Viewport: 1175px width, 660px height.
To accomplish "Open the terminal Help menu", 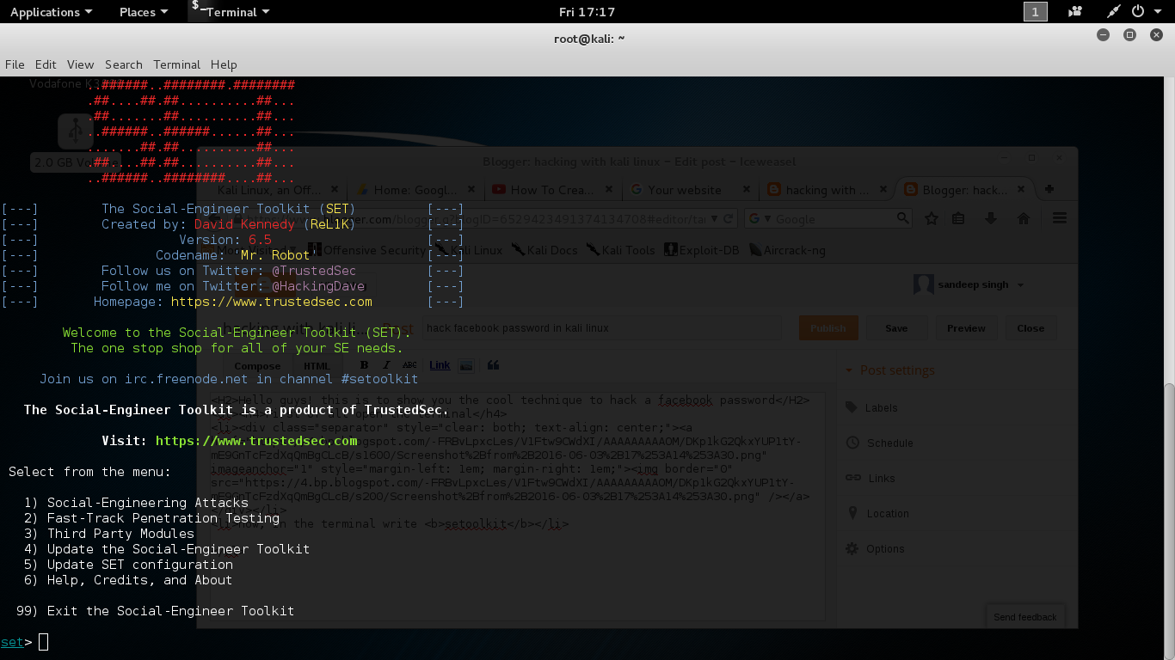I will (224, 64).
